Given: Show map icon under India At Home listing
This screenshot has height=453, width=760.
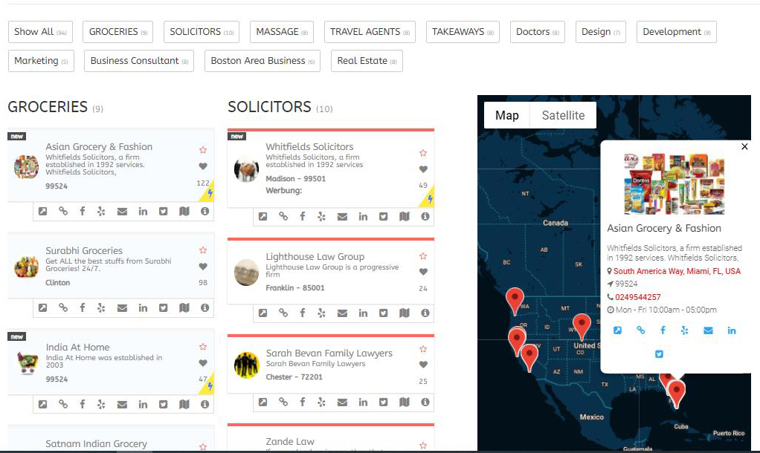Looking at the screenshot, I should pos(184,405).
